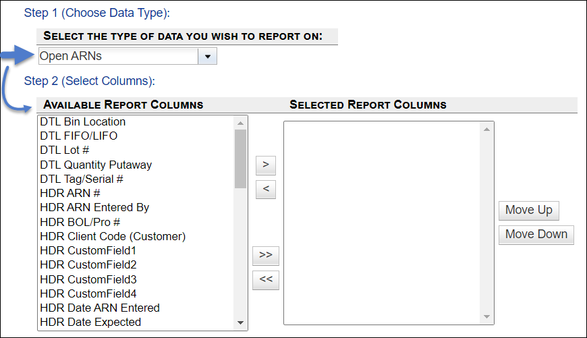Screen dimensions: 587x338
Task: Click the double left arrow remove-all button
Action: click(x=265, y=280)
